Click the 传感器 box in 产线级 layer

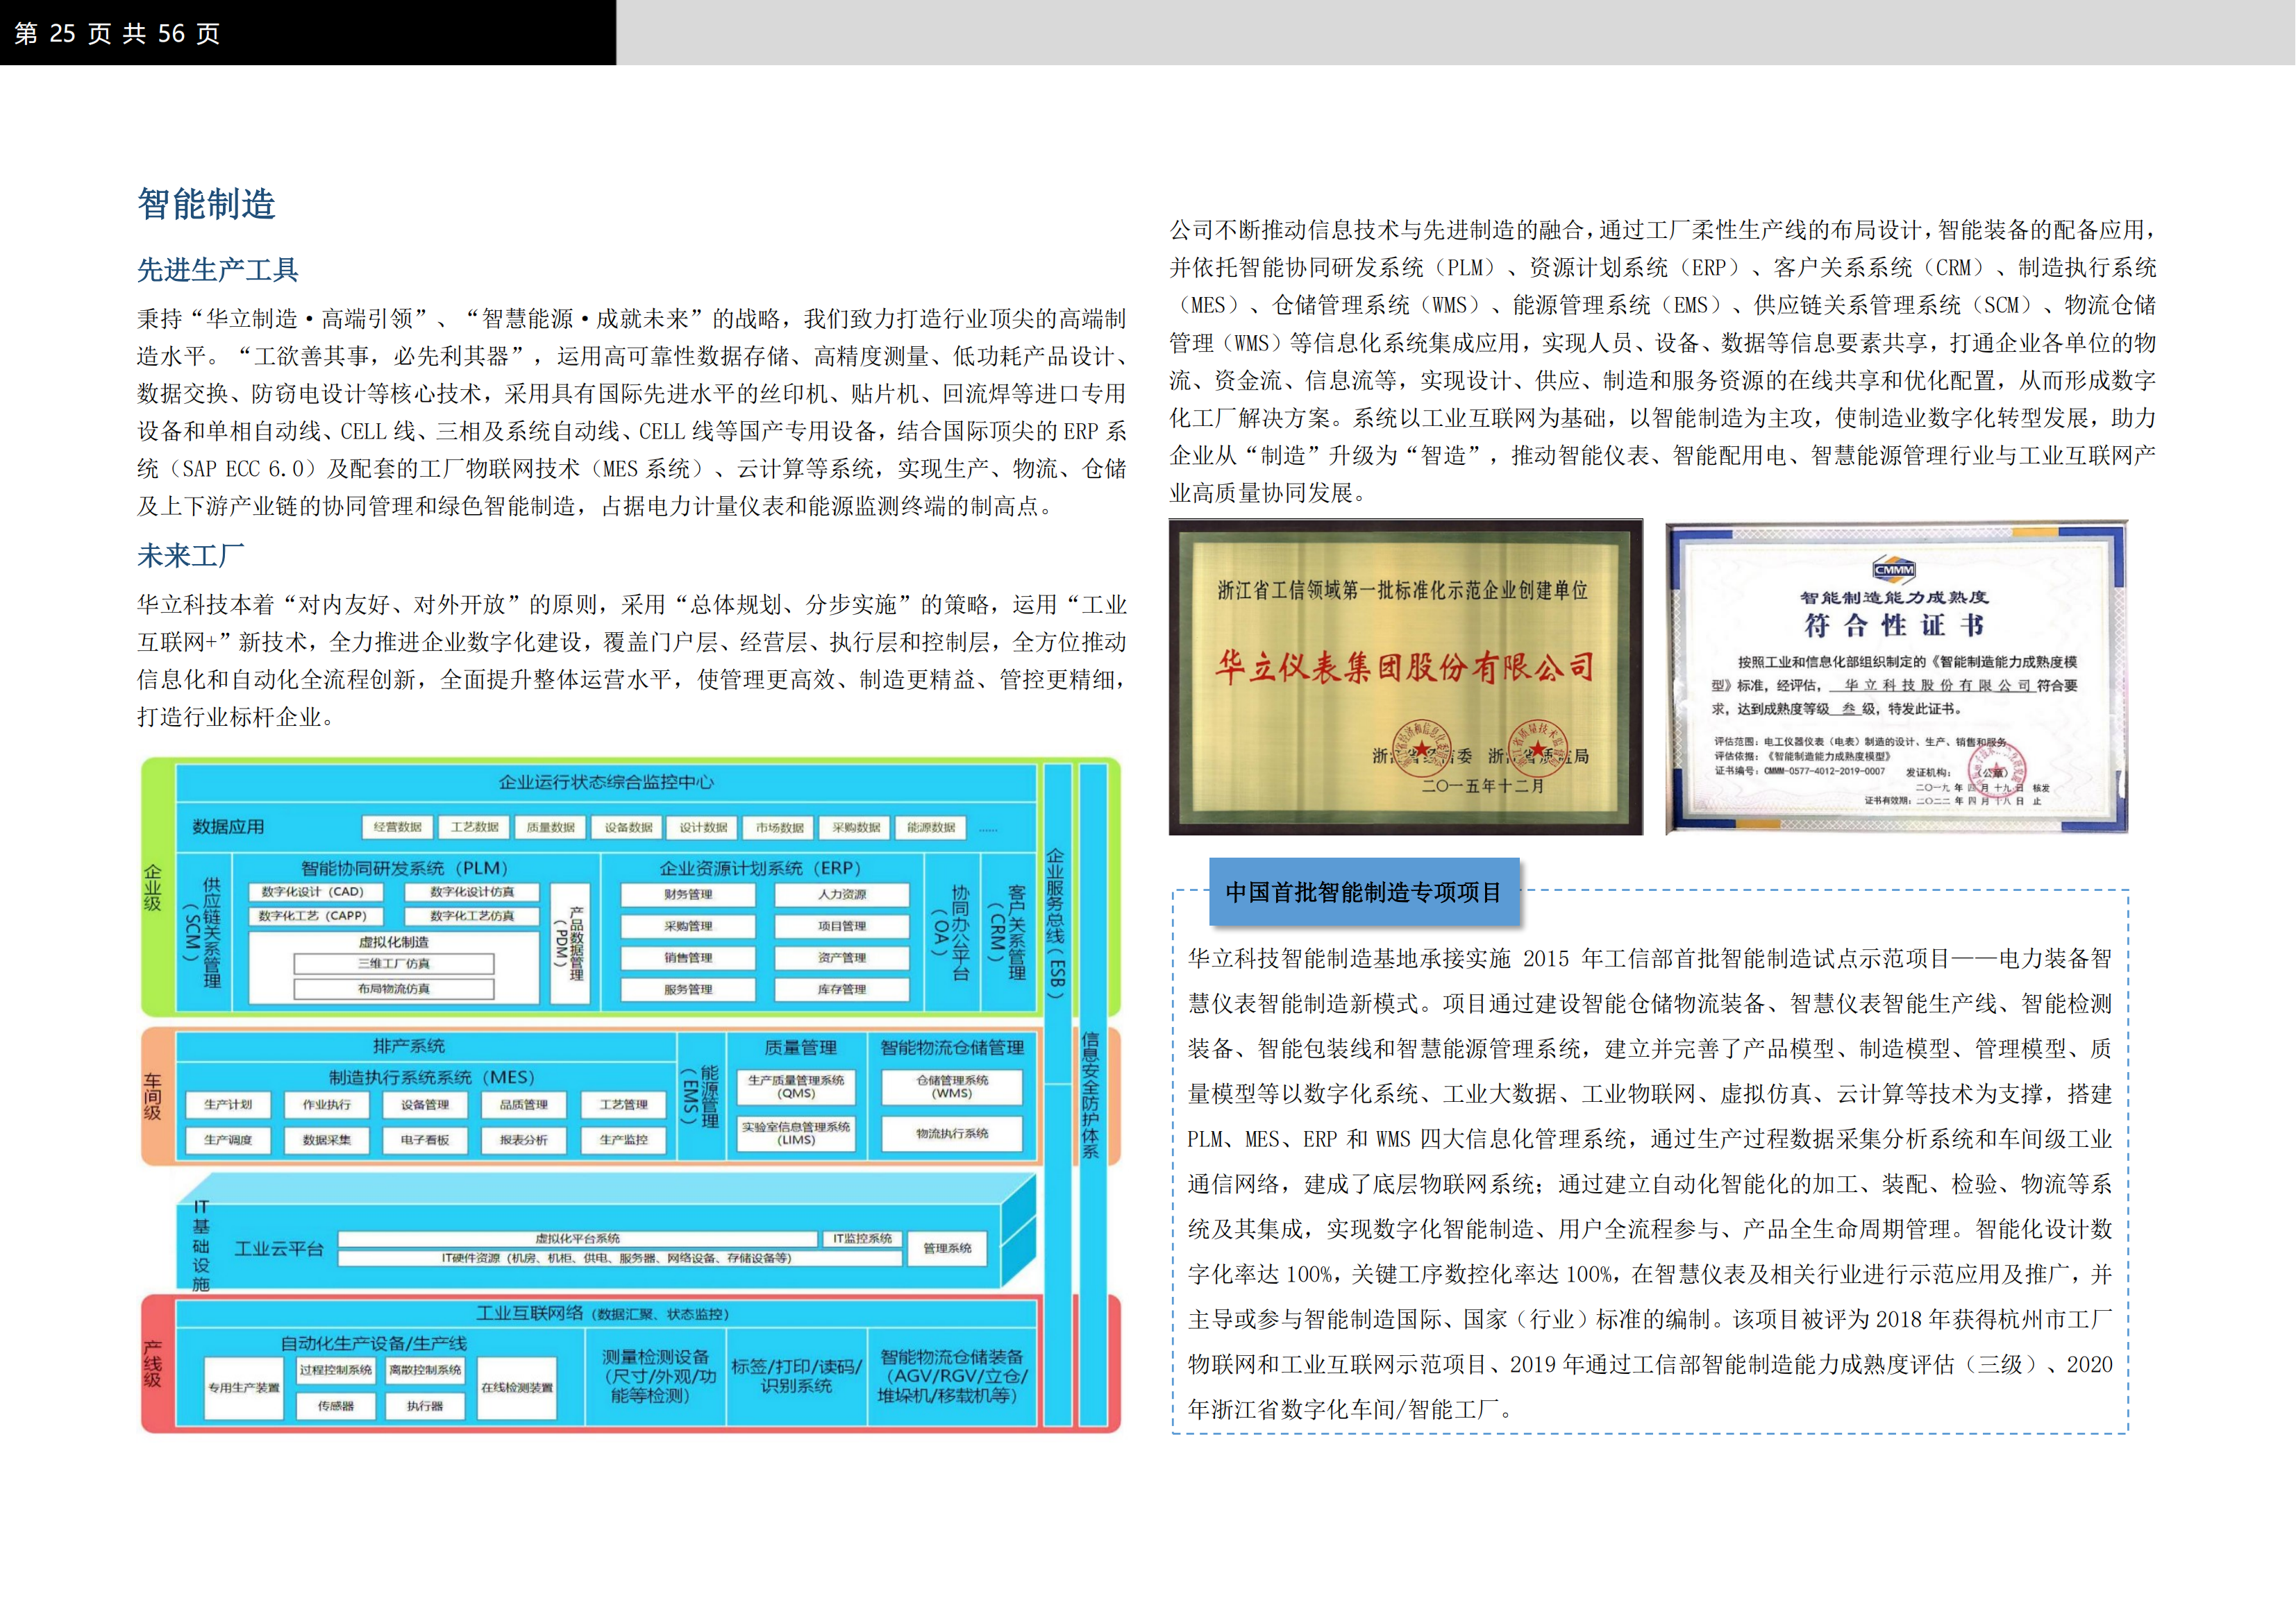click(x=335, y=1406)
